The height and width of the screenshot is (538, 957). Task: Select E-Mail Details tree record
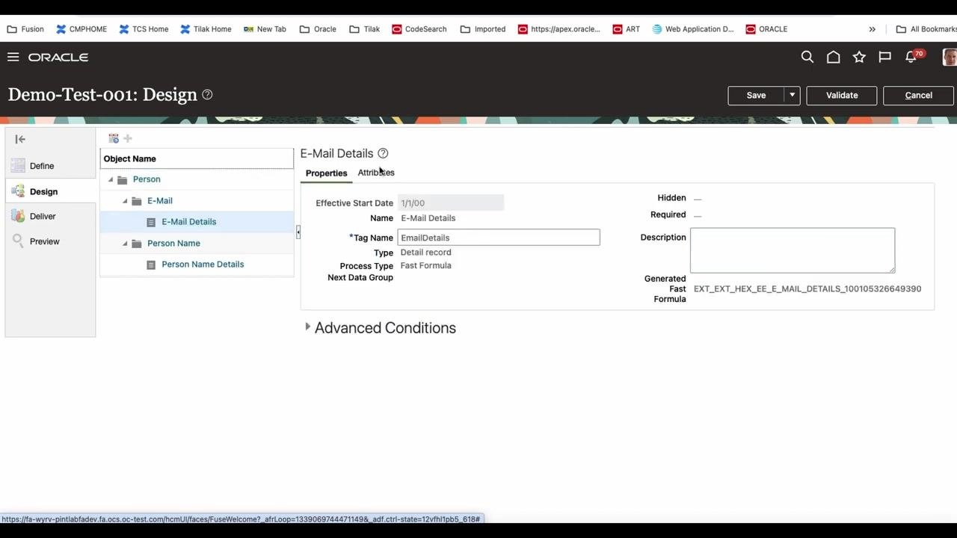coord(189,222)
